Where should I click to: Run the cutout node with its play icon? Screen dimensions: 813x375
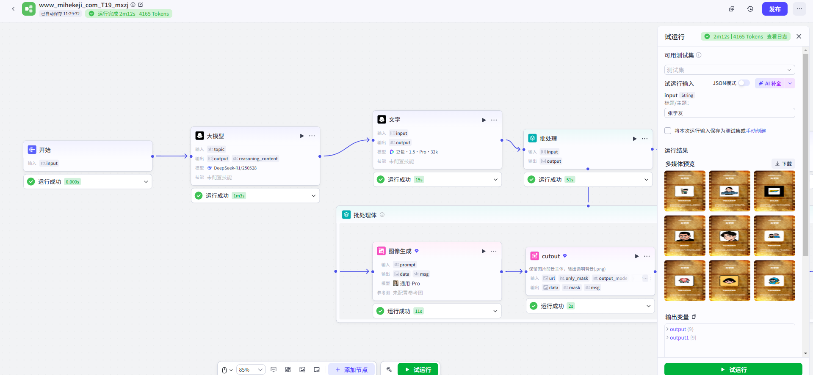click(x=637, y=256)
